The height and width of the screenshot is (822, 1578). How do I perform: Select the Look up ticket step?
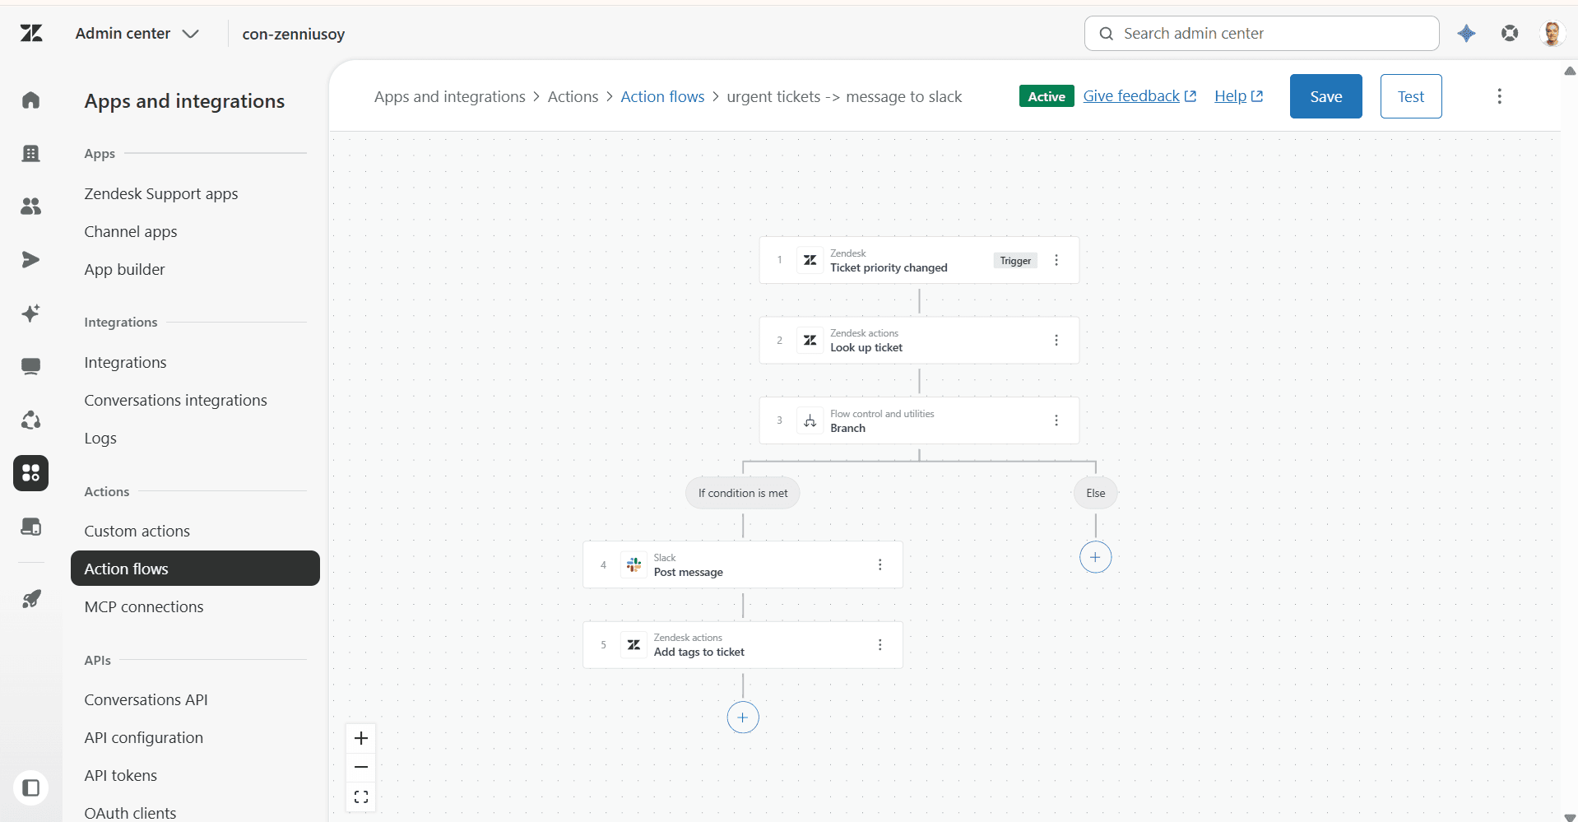tap(919, 341)
